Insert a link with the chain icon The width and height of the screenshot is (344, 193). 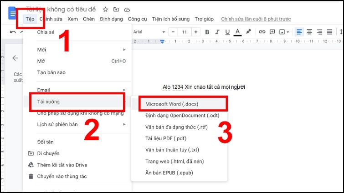pyautogui.click(x=262, y=32)
